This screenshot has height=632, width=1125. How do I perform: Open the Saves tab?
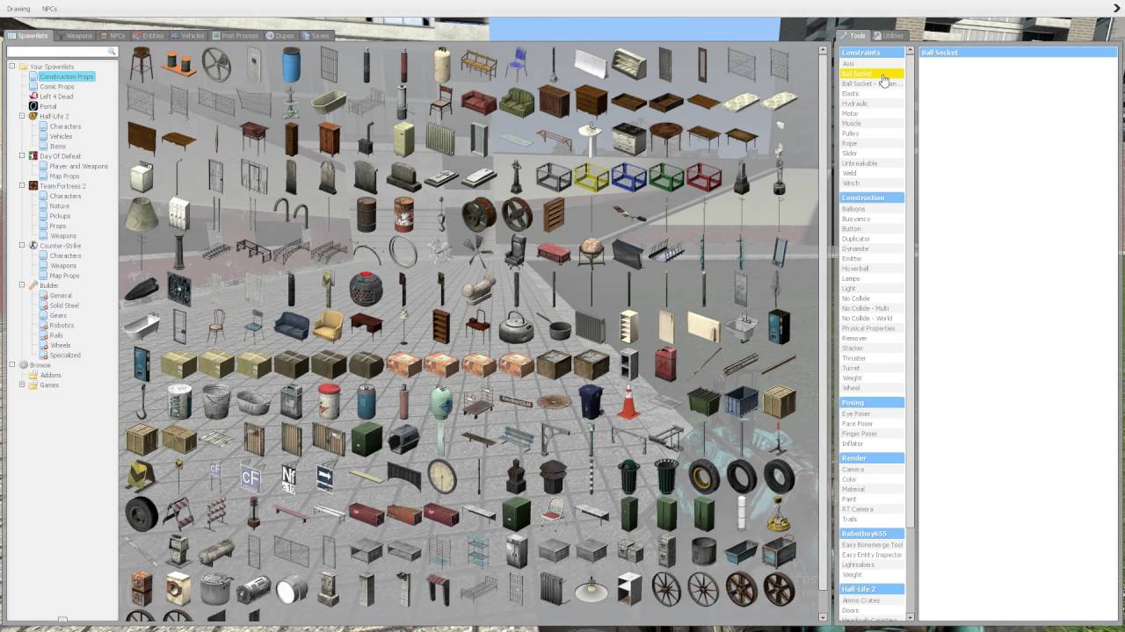tap(316, 36)
